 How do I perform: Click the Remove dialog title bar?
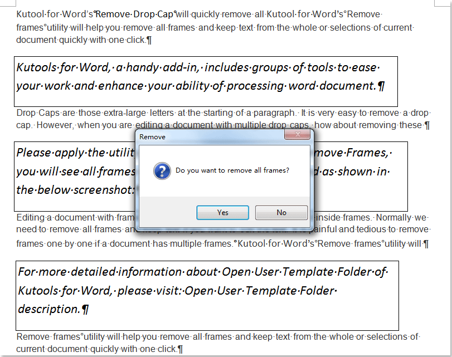coord(212,135)
